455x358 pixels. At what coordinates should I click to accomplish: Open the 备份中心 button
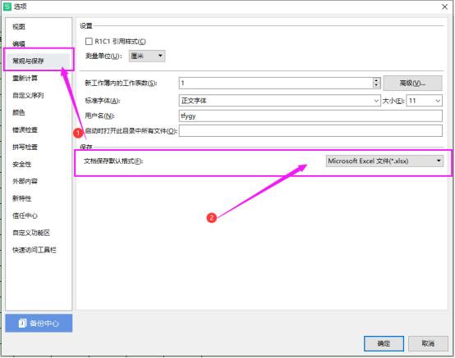coord(39,323)
